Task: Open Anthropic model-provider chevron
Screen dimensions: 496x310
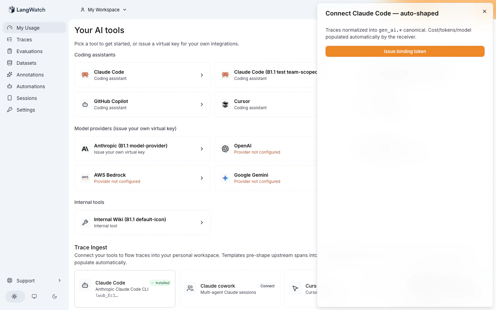Action: (x=202, y=149)
